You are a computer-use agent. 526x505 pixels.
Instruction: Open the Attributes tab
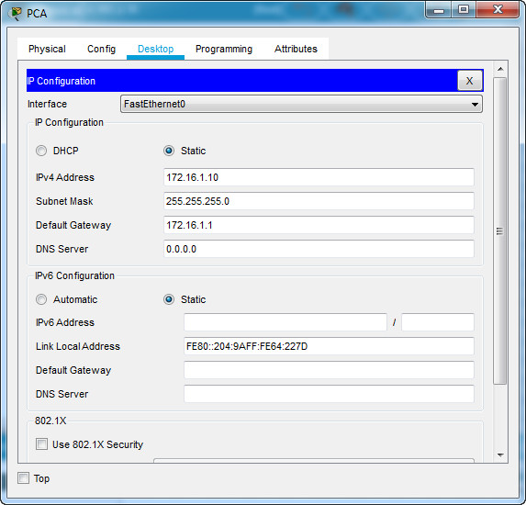point(296,49)
